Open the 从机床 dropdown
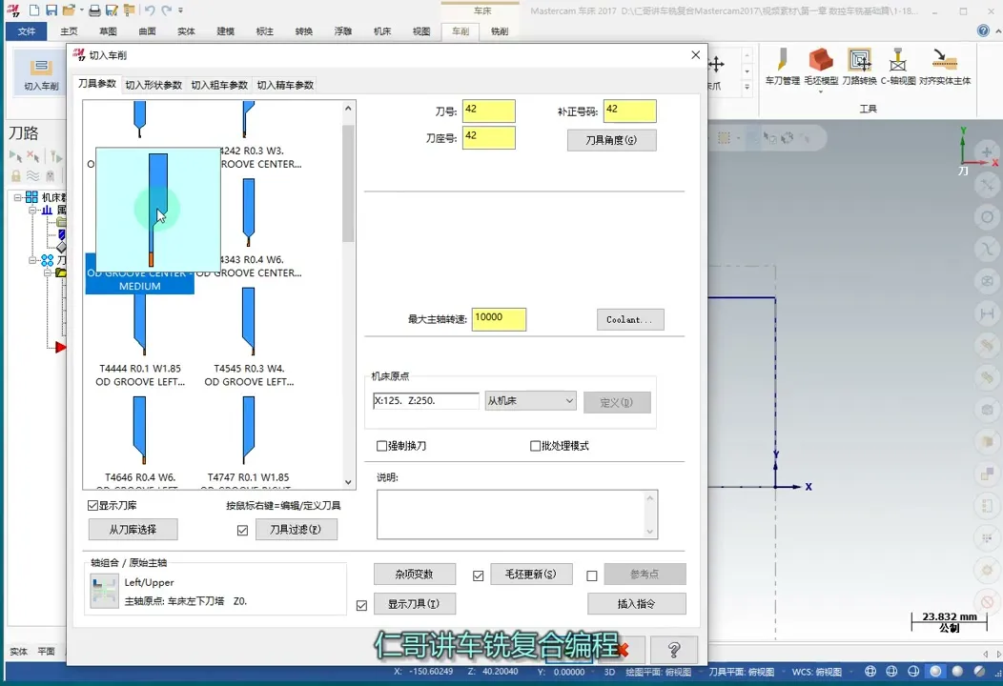Screen dimensions: 1003x686 pyautogui.click(x=530, y=401)
